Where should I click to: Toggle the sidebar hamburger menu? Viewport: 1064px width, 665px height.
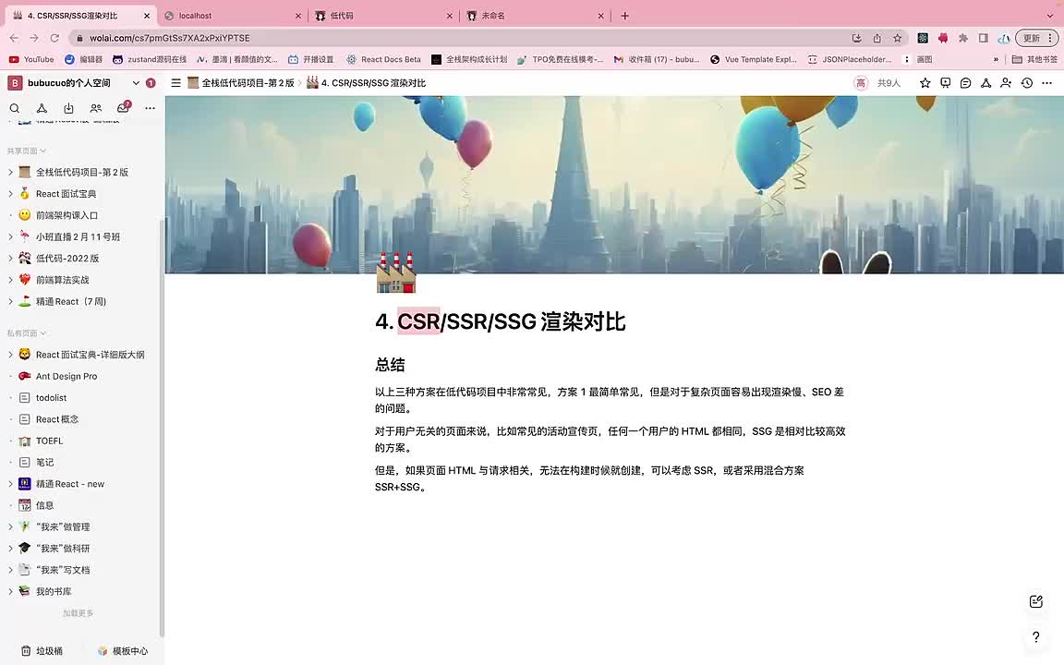175,83
